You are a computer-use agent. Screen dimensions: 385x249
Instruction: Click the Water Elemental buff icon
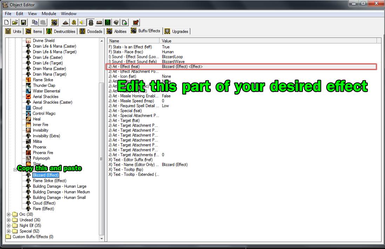click(28, 91)
